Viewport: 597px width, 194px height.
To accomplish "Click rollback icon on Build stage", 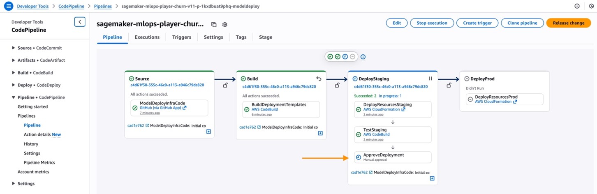I will [x=319, y=79].
